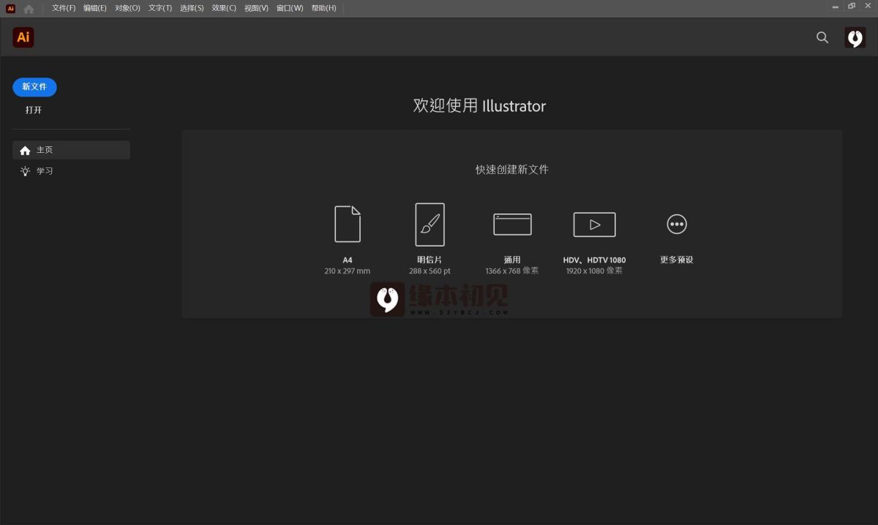The height and width of the screenshot is (525, 878).
Task: Open the 窗口(W) menu
Action: tap(290, 8)
